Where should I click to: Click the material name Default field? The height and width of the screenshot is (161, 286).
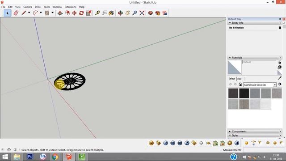click(x=259, y=62)
